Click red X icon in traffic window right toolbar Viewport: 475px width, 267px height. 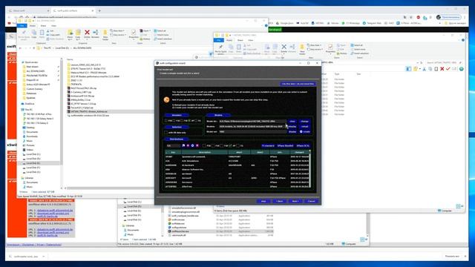(442, 69)
